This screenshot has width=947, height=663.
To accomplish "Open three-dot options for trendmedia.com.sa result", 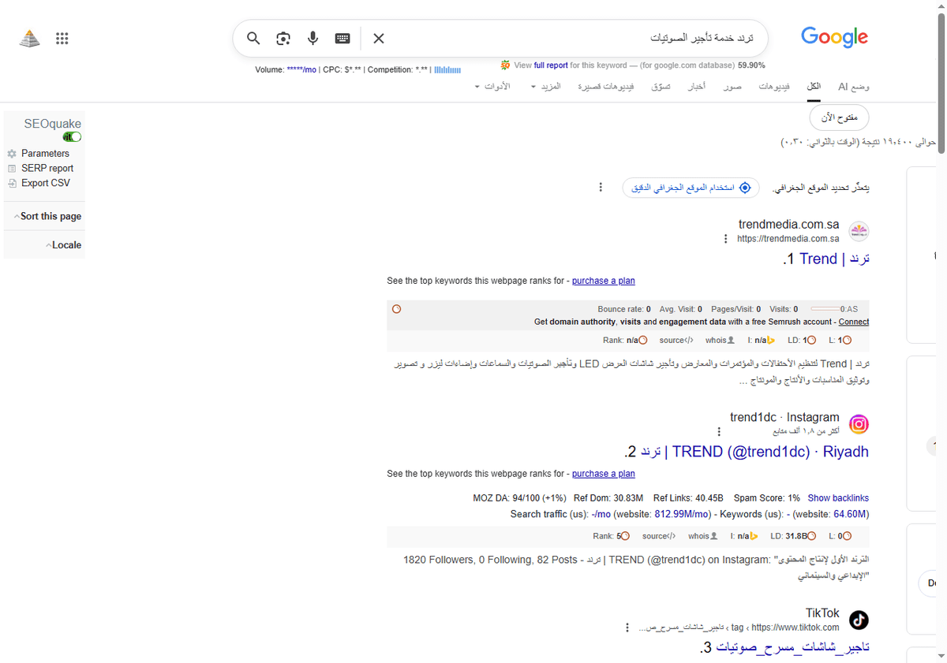I will tap(726, 239).
